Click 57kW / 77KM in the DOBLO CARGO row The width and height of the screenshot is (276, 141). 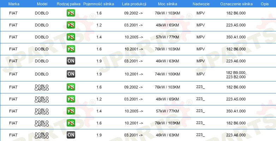point(167,111)
